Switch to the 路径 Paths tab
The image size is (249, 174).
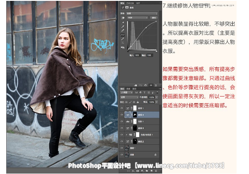(x=134, y=89)
